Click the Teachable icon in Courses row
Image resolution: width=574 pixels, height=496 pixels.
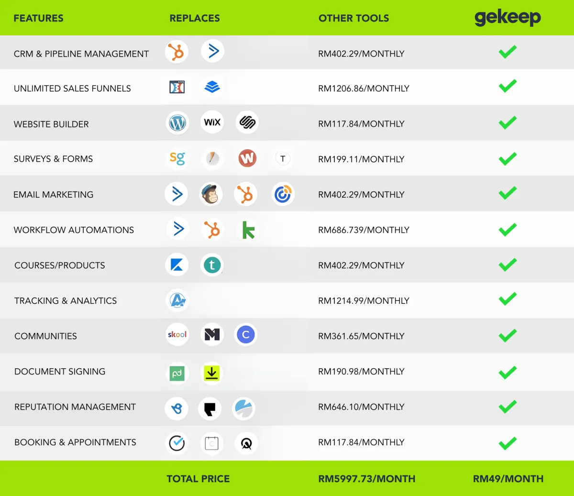212,265
